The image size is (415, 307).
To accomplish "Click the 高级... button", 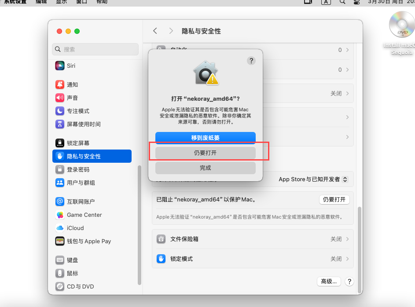I will point(329,281).
